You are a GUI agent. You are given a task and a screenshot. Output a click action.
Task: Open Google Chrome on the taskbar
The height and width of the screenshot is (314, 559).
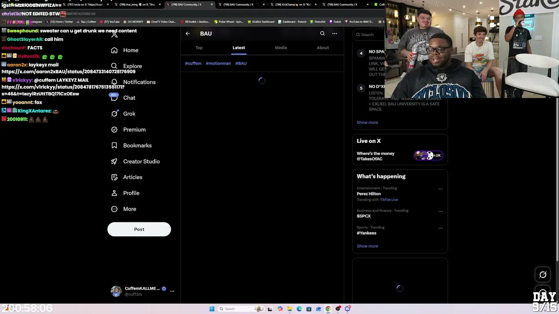[328, 309]
